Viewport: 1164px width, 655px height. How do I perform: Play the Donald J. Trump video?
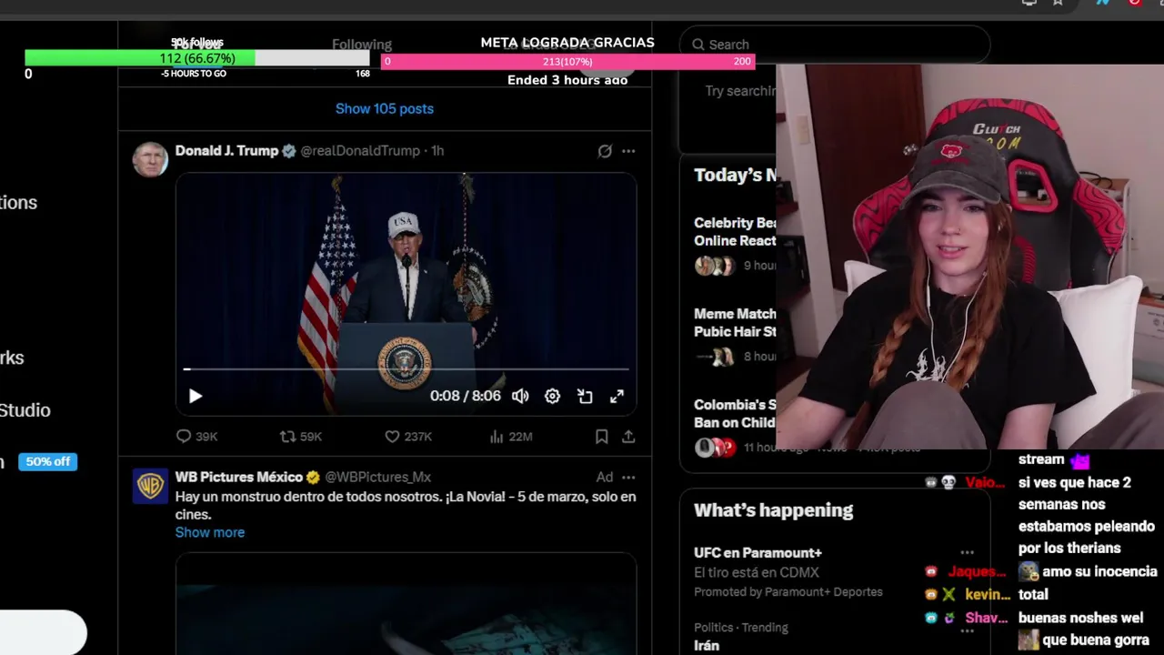[x=195, y=396]
